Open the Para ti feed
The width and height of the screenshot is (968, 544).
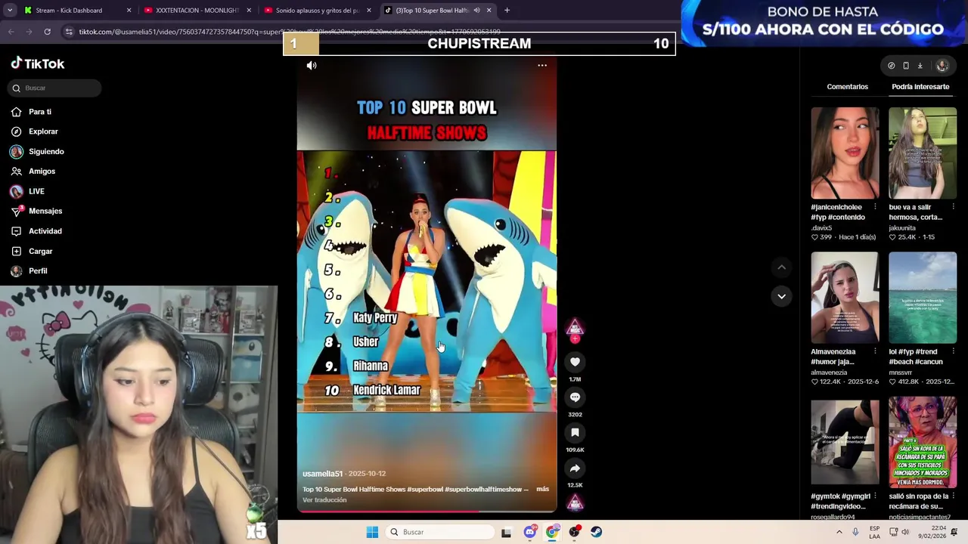click(31, 112)
